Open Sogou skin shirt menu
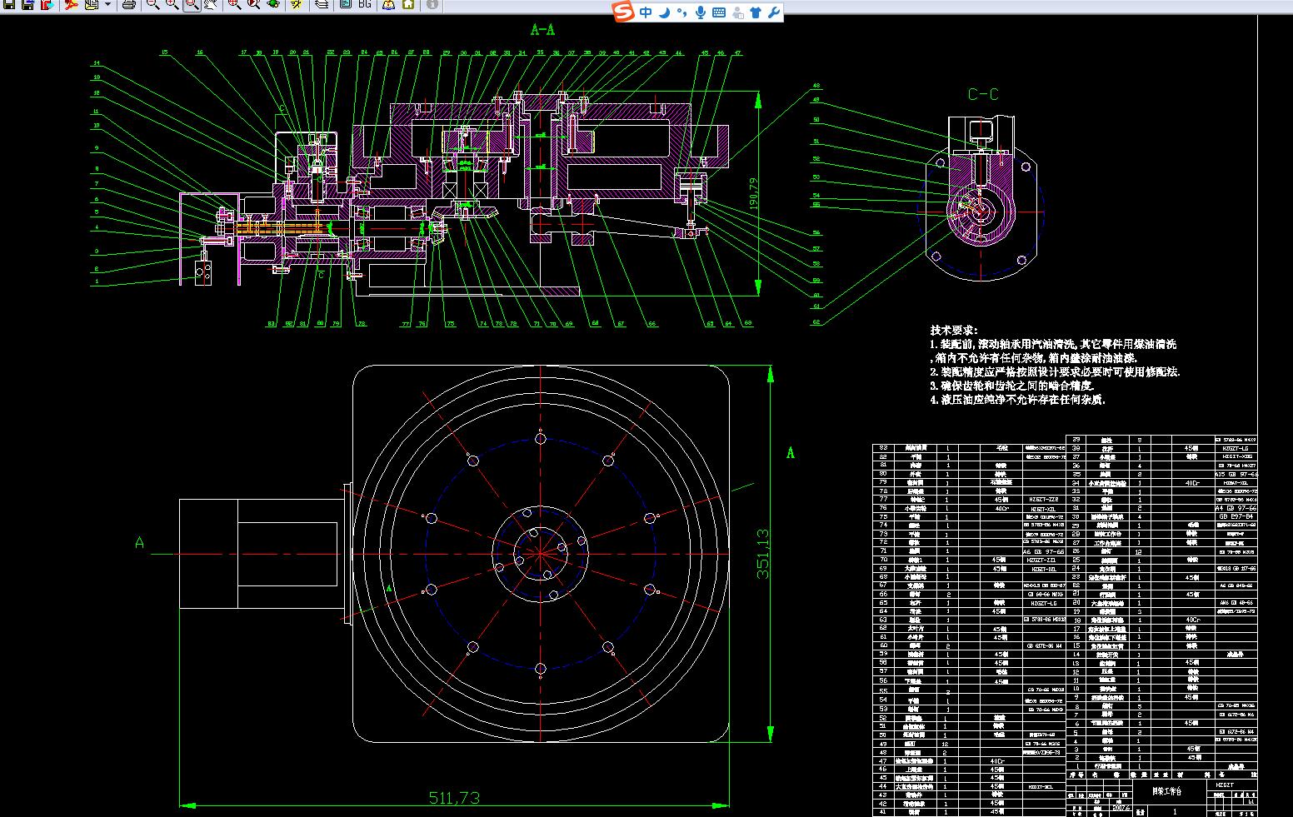 point(756,12)
